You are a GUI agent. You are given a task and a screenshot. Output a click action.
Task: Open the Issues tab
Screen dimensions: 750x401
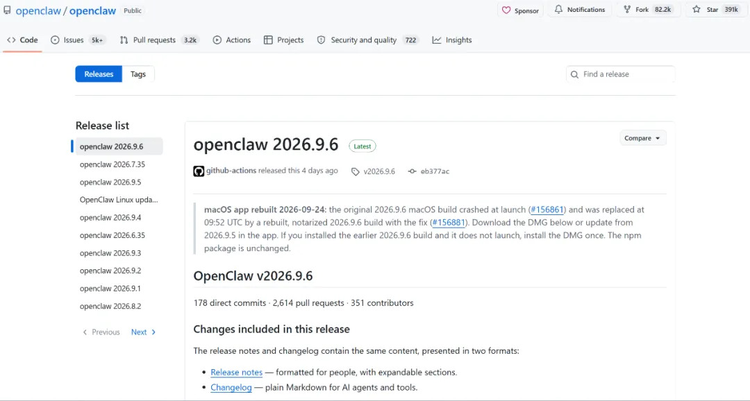click(x=77, y=40)
